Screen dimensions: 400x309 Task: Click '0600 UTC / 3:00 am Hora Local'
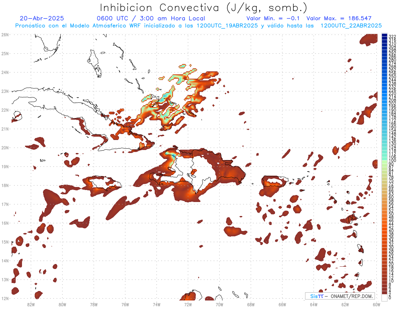tap(151, 18)
